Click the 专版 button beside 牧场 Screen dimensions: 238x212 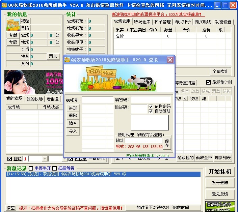point(13,42)
